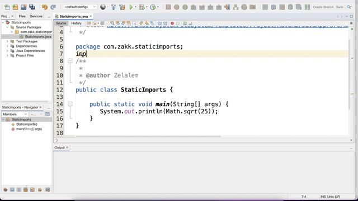The image size is (358, 201).
Task: Collapse the Javadoc comment fold at line 8
Action: (x=70, y=61)
